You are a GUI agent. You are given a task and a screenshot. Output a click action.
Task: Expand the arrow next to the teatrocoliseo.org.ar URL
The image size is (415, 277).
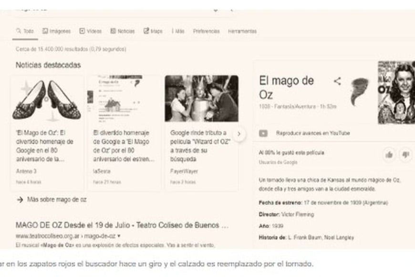[x=119, y=236]
